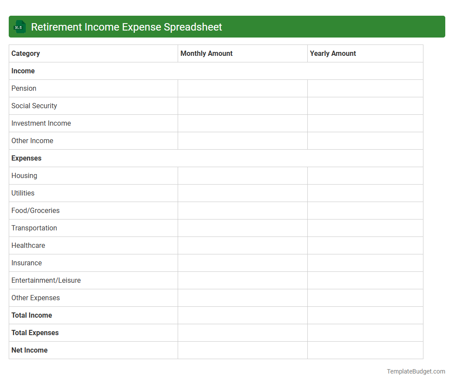454x384 pixels.
Task: Select the Food/Groceries category
Action: pyautogui.click(x=35, y=210)
